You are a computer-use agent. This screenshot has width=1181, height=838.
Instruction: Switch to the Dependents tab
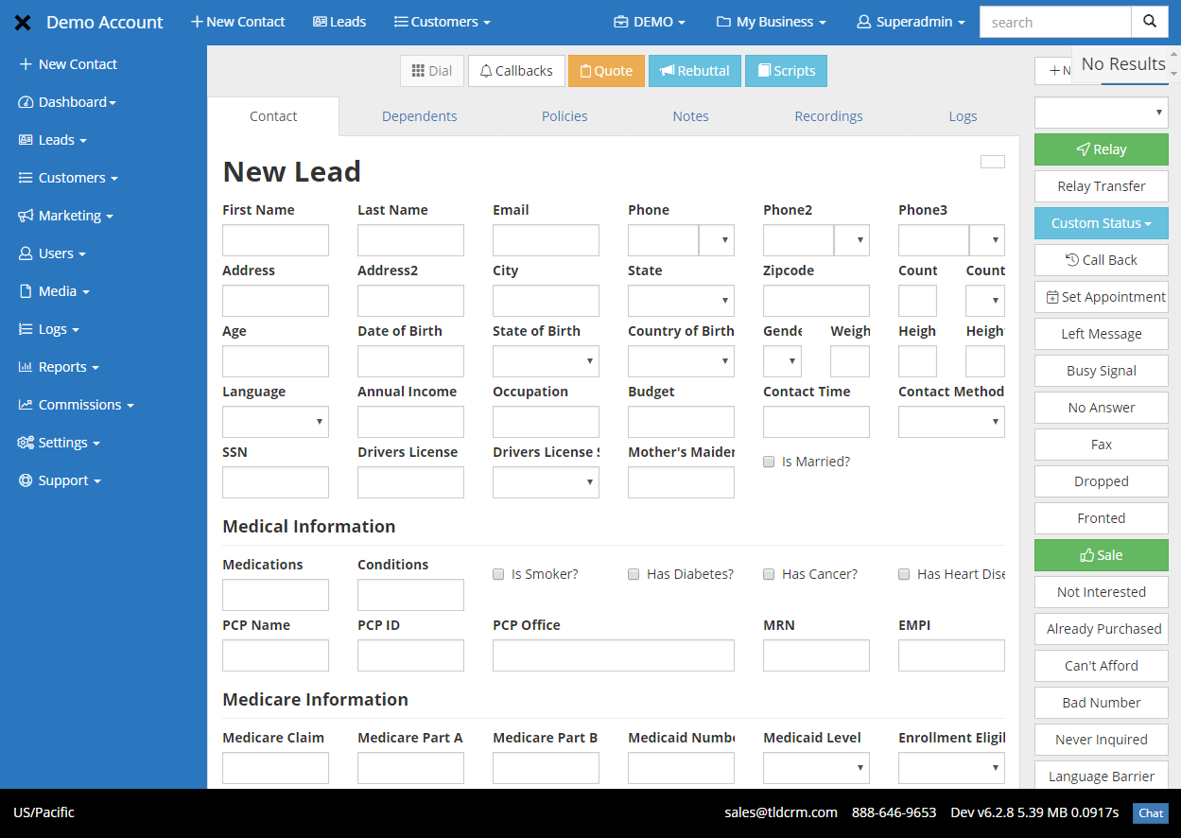click(x=419, y=115)
